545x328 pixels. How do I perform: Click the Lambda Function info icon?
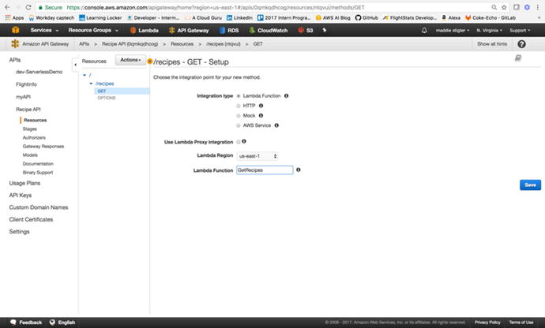286,95
